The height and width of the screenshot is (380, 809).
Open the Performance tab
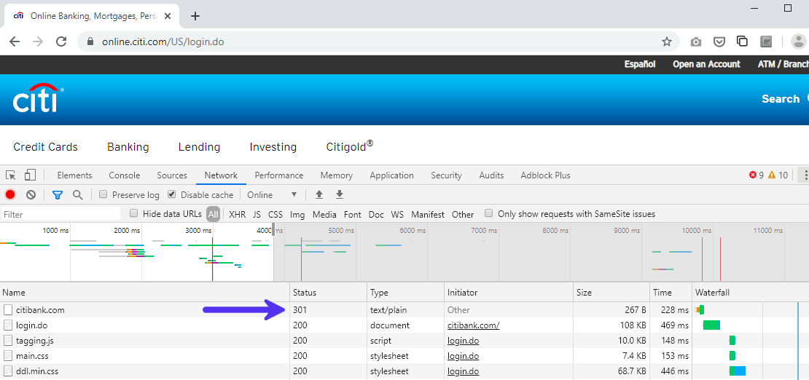click(278, 175)
